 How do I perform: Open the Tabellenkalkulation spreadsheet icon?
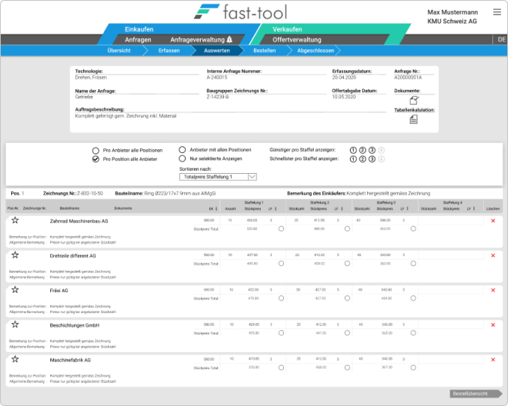(414, 120)
